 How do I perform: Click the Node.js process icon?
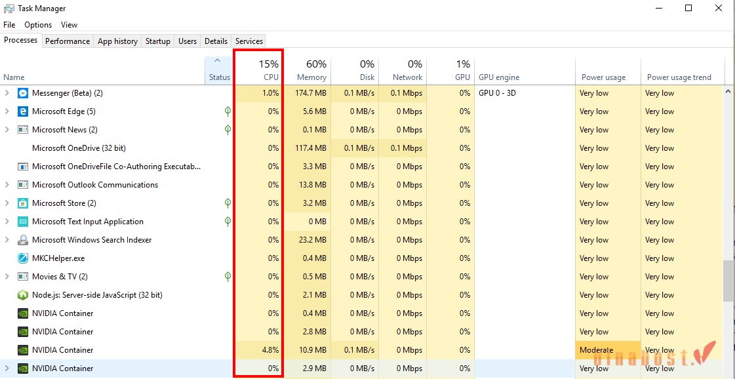point(23,294)
